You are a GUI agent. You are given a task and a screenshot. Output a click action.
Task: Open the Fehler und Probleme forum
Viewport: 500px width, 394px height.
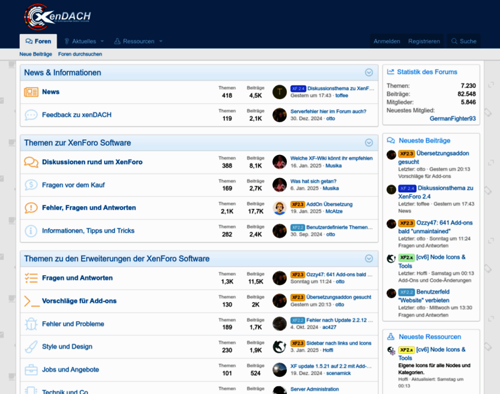tap(73, 324)
